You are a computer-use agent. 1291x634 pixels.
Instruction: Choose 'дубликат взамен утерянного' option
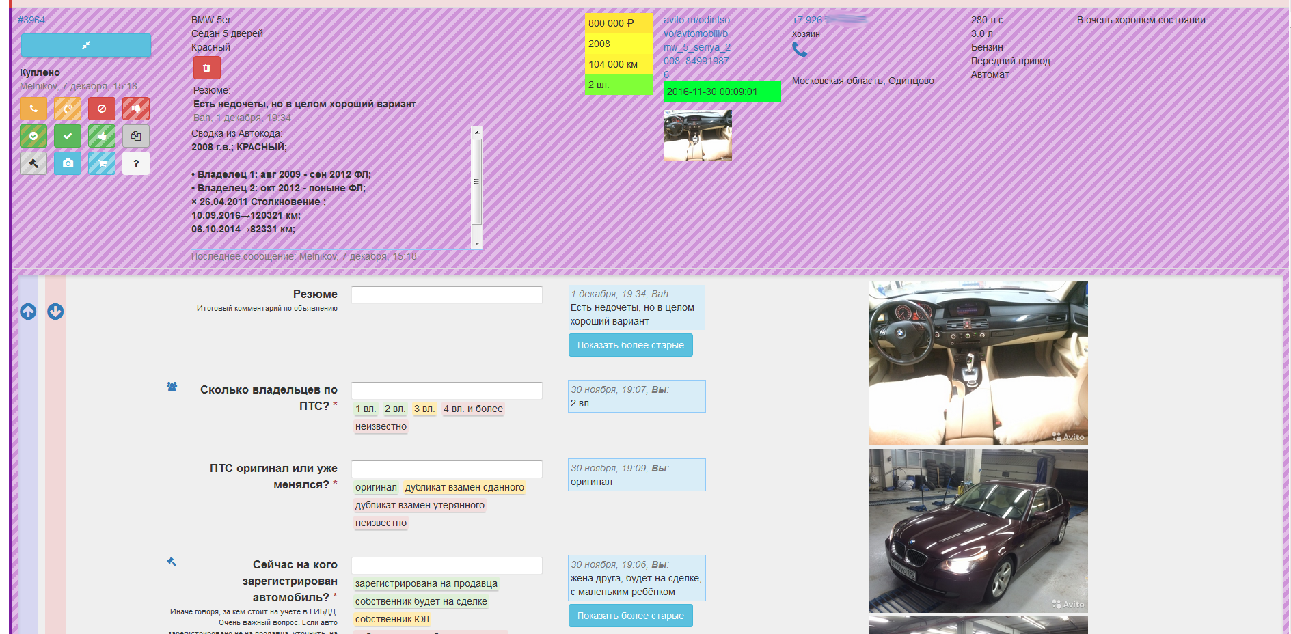(420, 505)
